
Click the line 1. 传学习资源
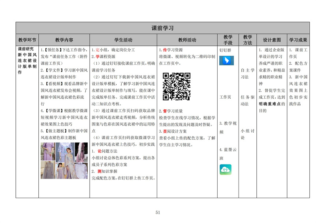(171, 50)
